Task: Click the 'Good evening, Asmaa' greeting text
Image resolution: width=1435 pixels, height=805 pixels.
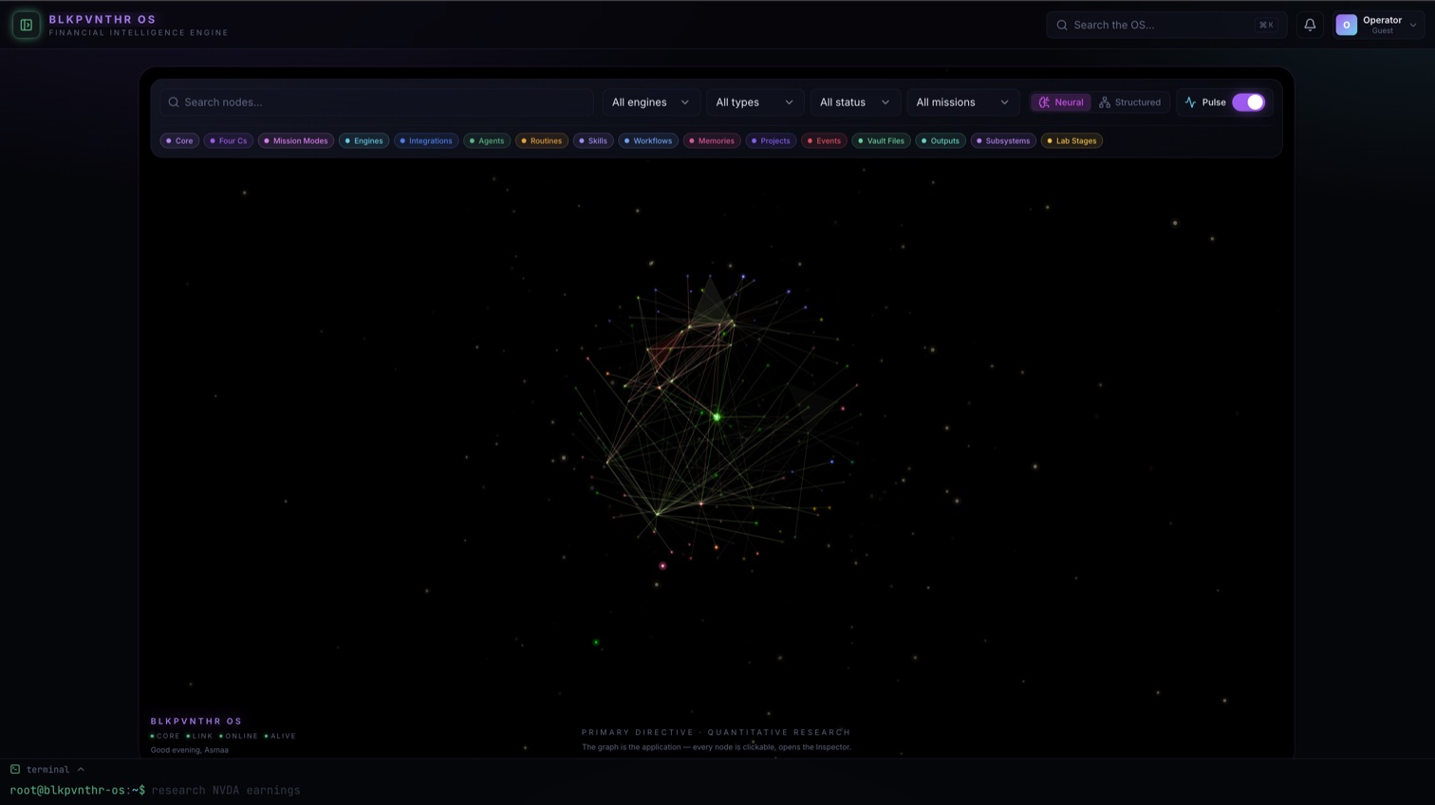Action: [190, 750]
